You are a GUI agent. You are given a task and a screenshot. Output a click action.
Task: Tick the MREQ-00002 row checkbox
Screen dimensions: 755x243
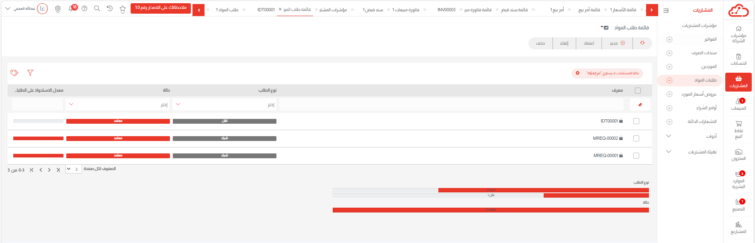[x=636, y=138]
